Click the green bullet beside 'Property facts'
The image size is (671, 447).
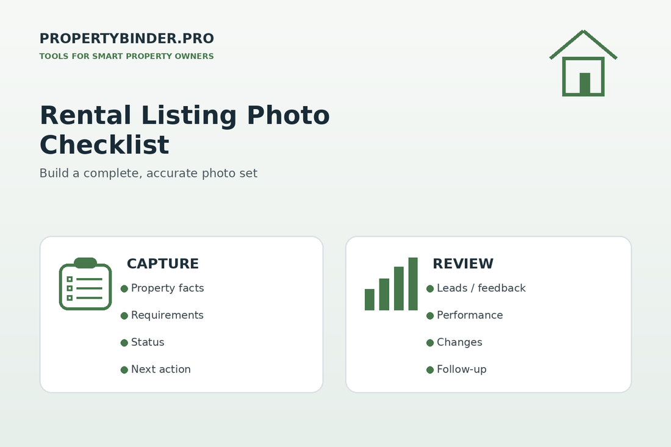click(x=124, y=288)
